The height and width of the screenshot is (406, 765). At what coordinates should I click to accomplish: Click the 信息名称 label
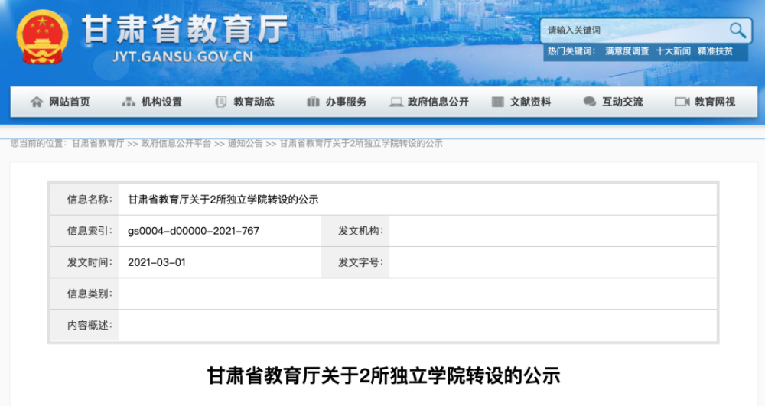pyautogui.click(x=90, y=200)
